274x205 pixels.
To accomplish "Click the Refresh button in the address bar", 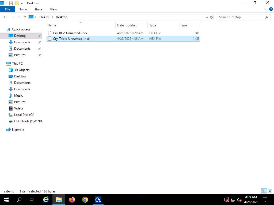I will tap(211, 17).
